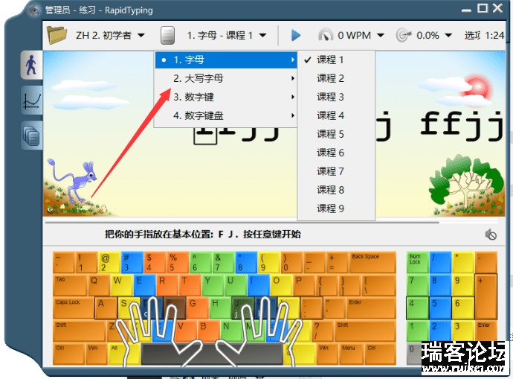This screenshot has width=513, height=379.
Task: Click the G key on virtual keyboard
Action: tap(197, 308)
